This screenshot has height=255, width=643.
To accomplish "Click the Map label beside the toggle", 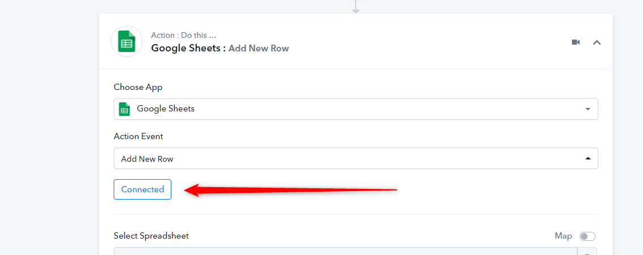I will point(563,236).
